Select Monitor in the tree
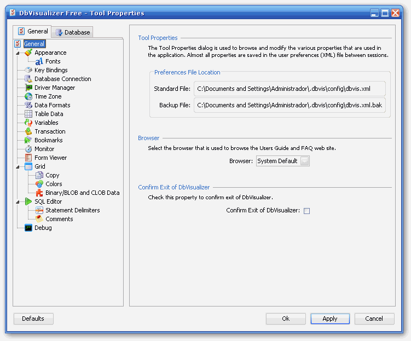 [x=44, y=149]
